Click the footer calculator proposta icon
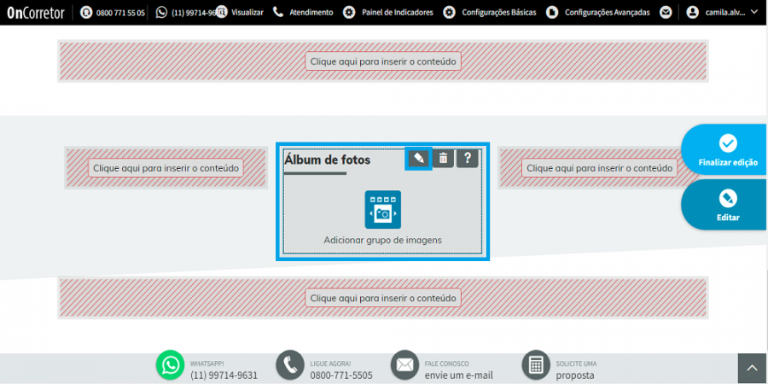 (537, 365)
